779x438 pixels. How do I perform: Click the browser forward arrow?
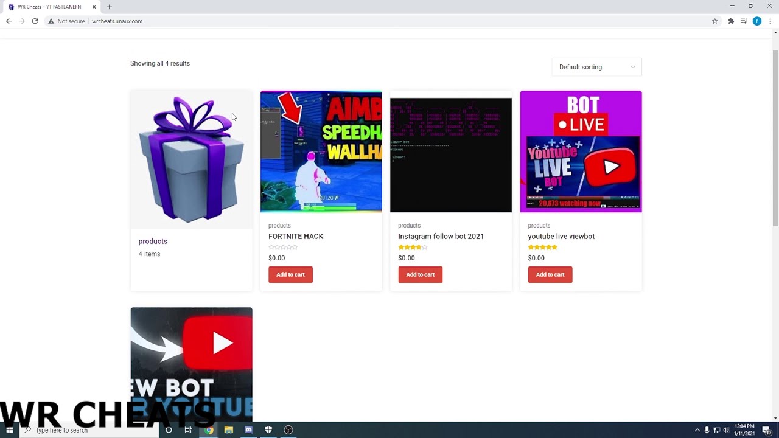22,21
